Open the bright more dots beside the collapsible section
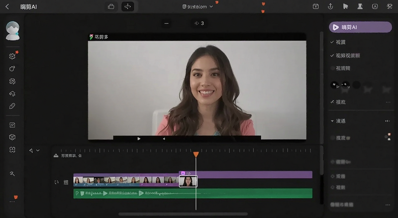Viewport: 398px width, 218px height. pos(388,121)
